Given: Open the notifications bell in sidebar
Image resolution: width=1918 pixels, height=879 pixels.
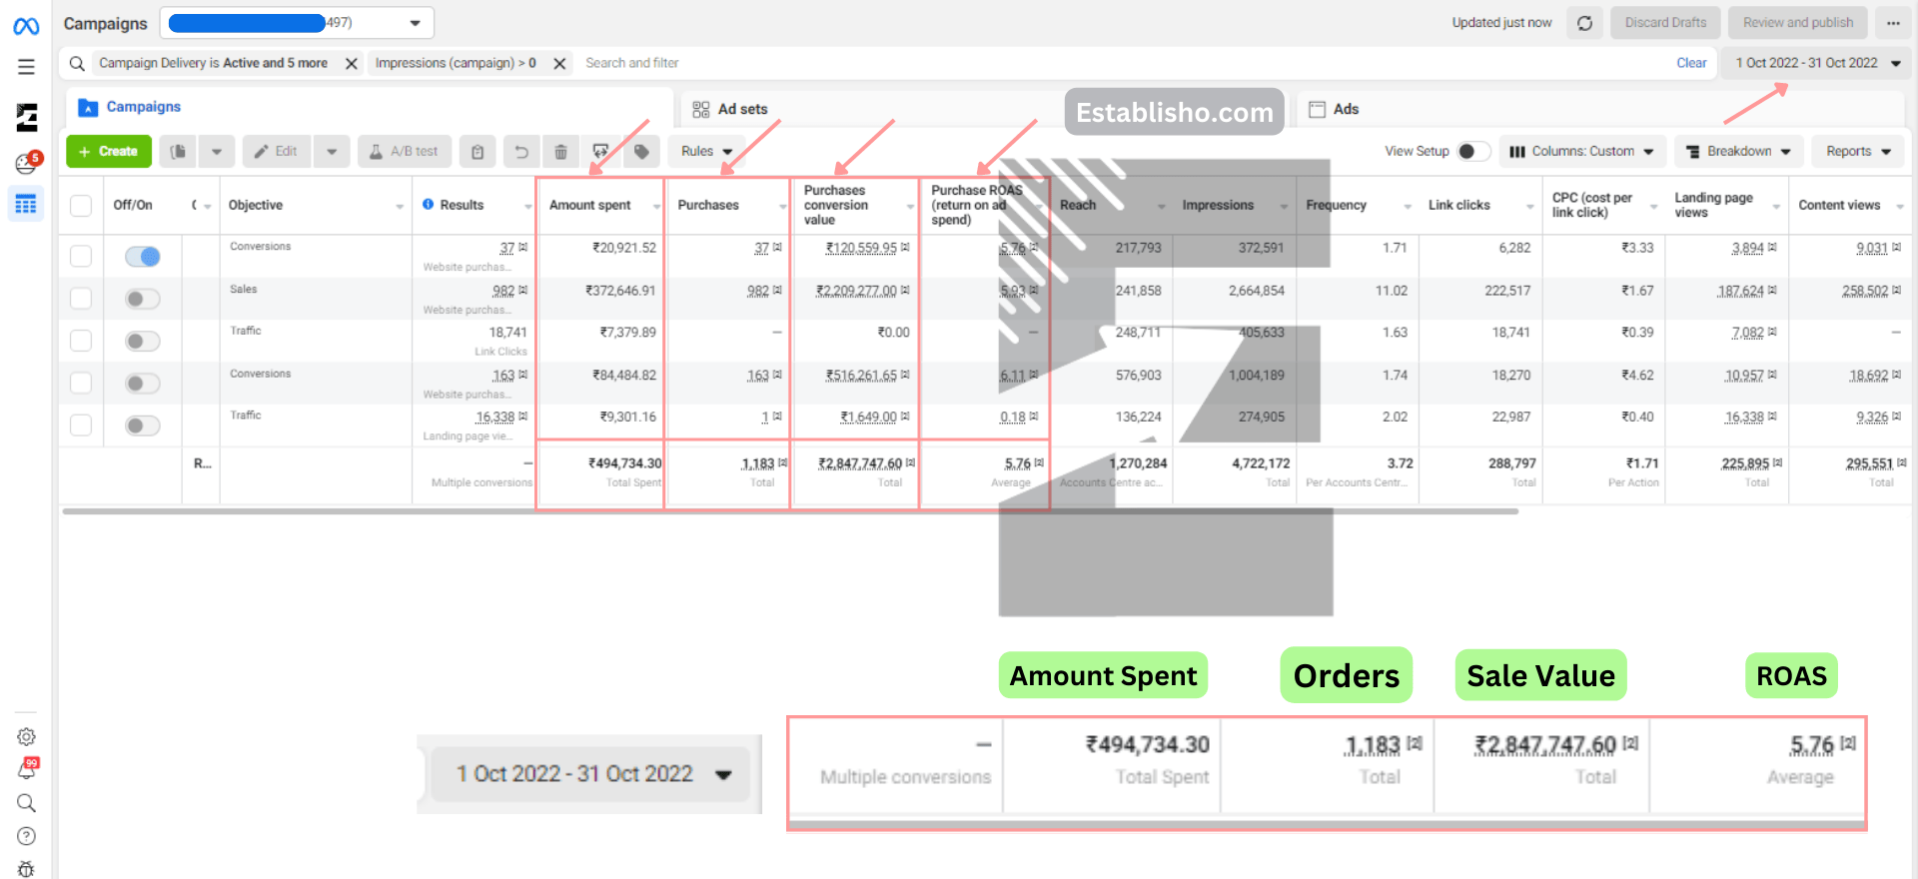Looking at the screenshot, I should point(27,769).
